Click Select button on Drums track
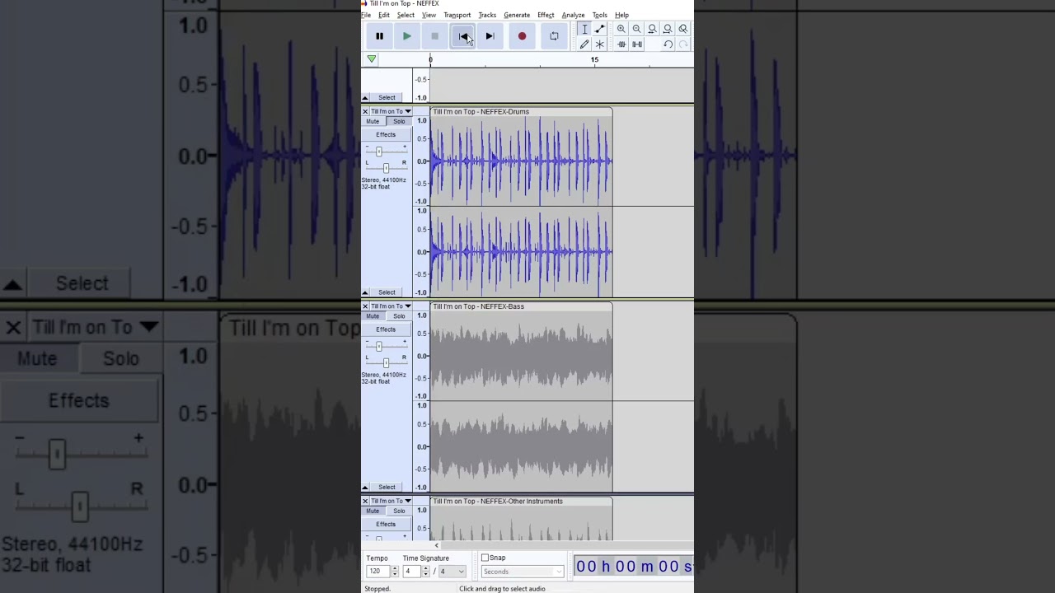This screenshot has height=593, width=1055. pyautogui.click(x=387, y=292)
